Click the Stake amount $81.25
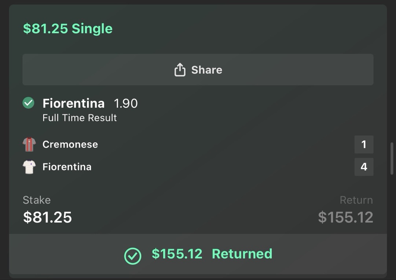Image resolution: width=396 pixels, height=280 pixels. tap(47, 218)
